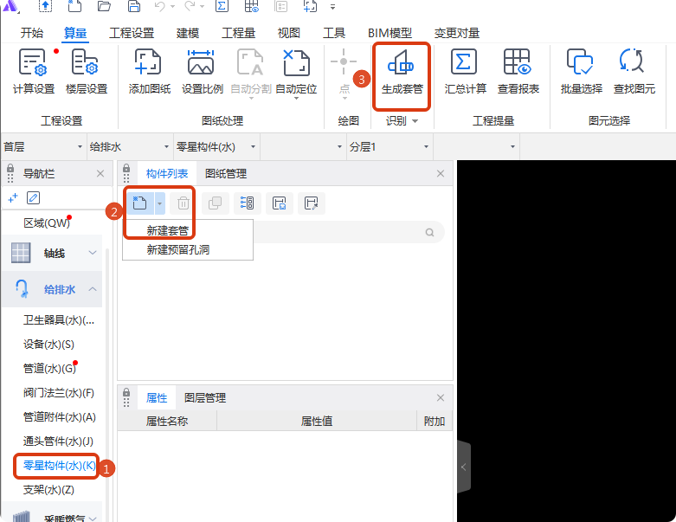Switch to the 工程量 ribbon tab
This screenshot has width=676, height=522.
click(x=238, y=33)
